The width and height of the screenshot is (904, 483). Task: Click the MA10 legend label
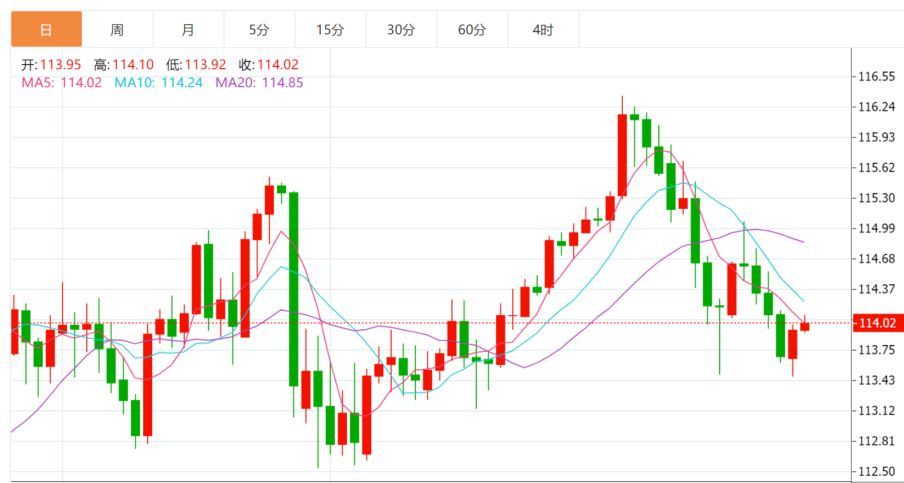158,83
